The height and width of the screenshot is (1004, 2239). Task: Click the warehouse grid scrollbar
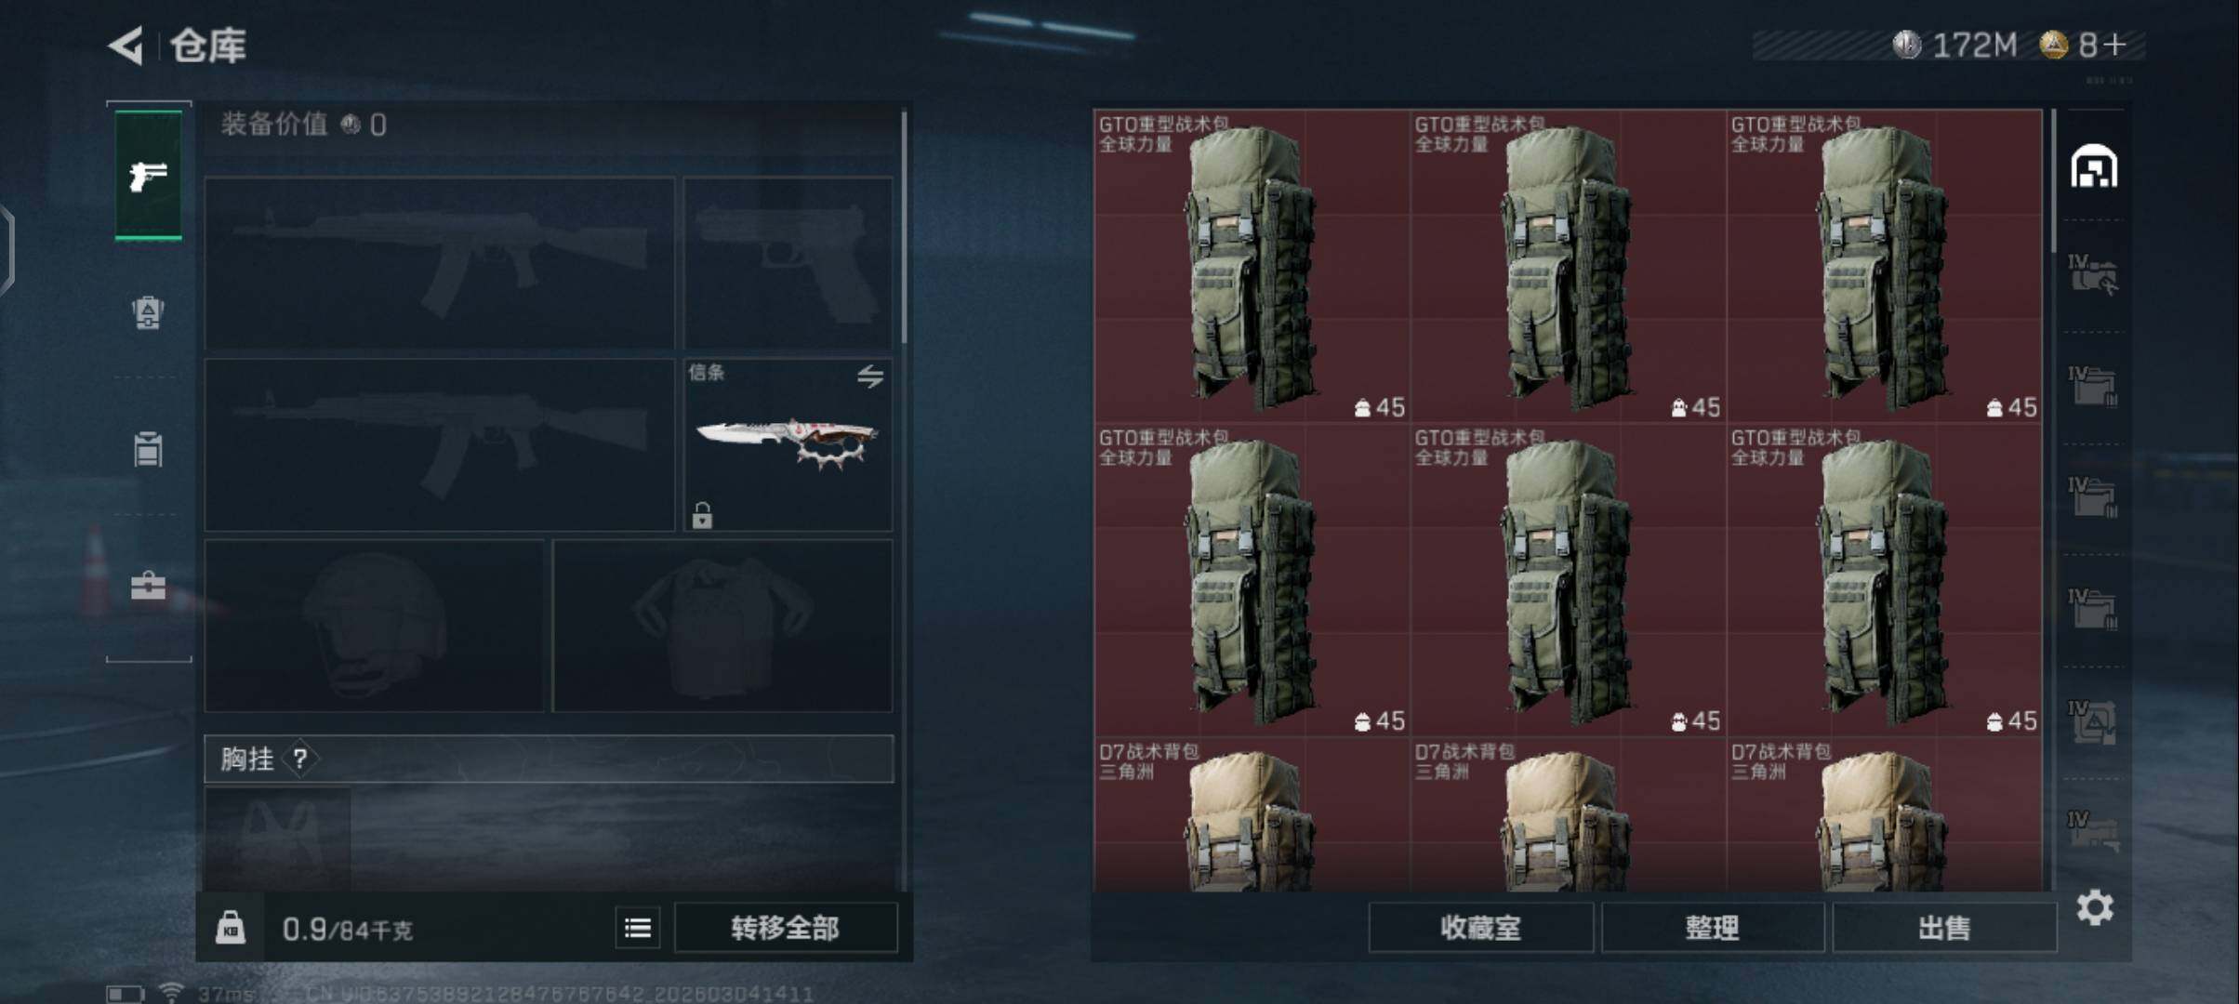tap(2054, 181)
